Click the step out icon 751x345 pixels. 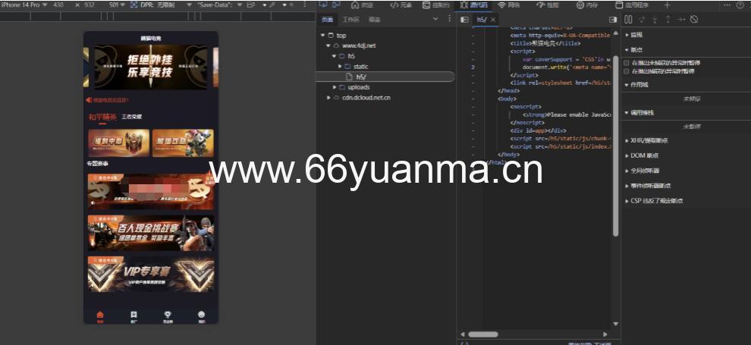pyautogui.click(x=668, y=20)
